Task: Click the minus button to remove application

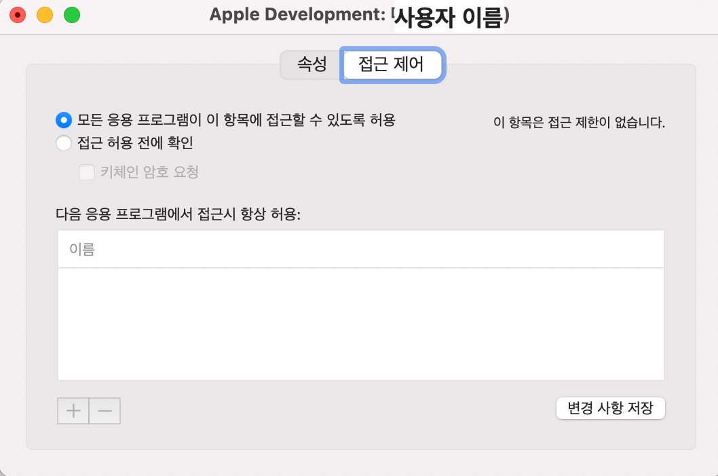Action: coord(105,411)
